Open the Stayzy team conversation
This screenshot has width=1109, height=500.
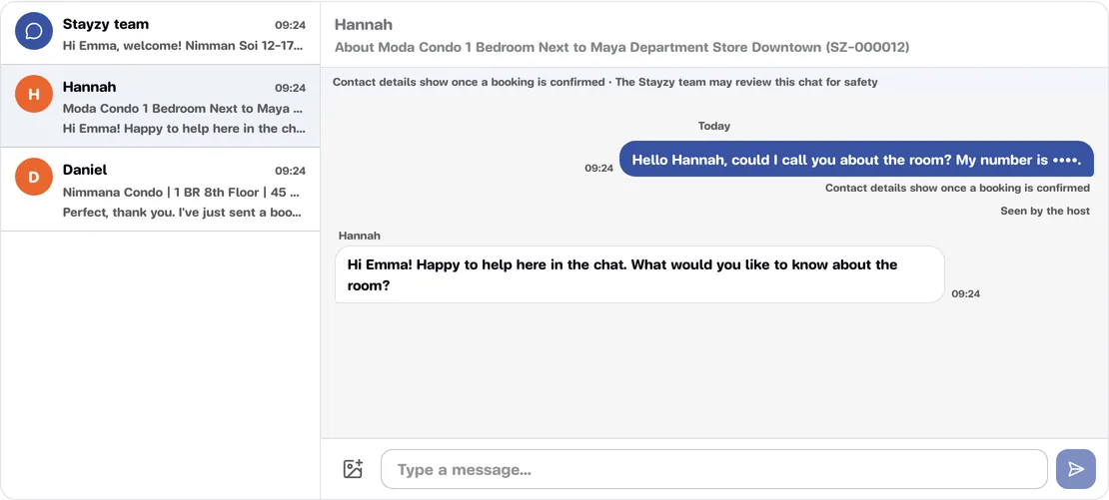click(161, 33)
